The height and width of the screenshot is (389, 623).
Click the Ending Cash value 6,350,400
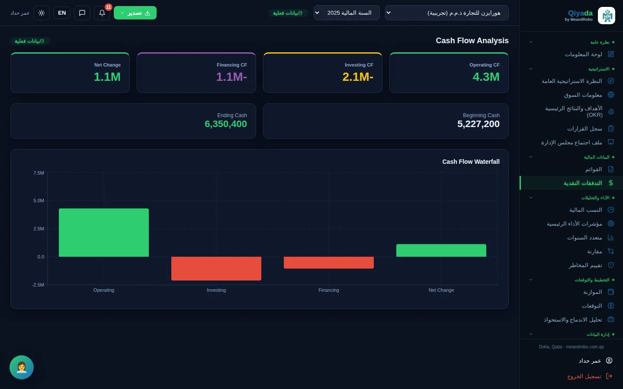tap(226, 124)
